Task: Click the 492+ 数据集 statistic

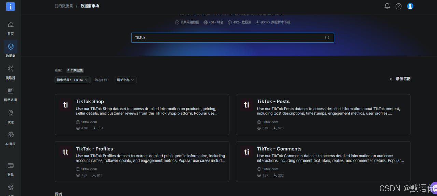Action: click(239, 23)
